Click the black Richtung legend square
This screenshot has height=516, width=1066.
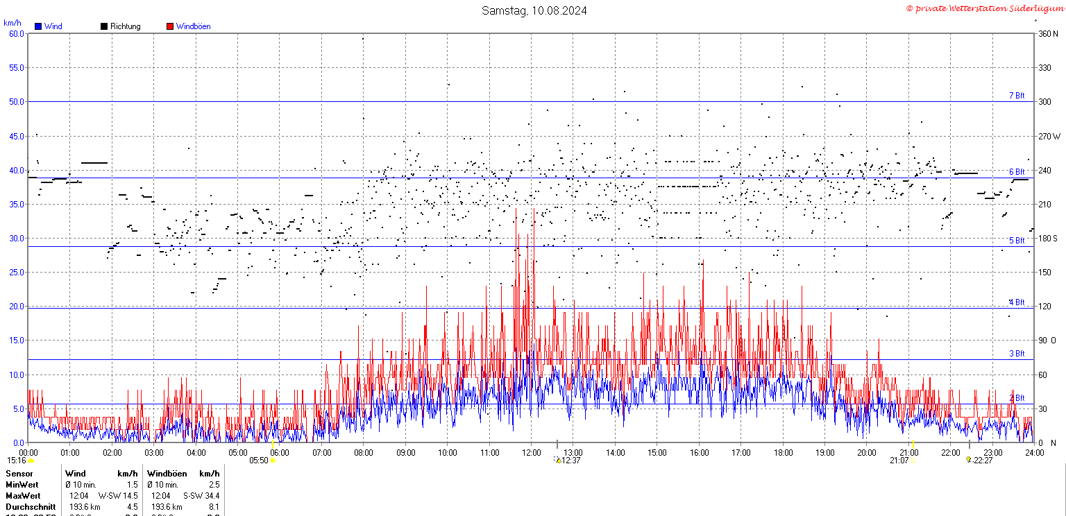click(x=103, y=26)
